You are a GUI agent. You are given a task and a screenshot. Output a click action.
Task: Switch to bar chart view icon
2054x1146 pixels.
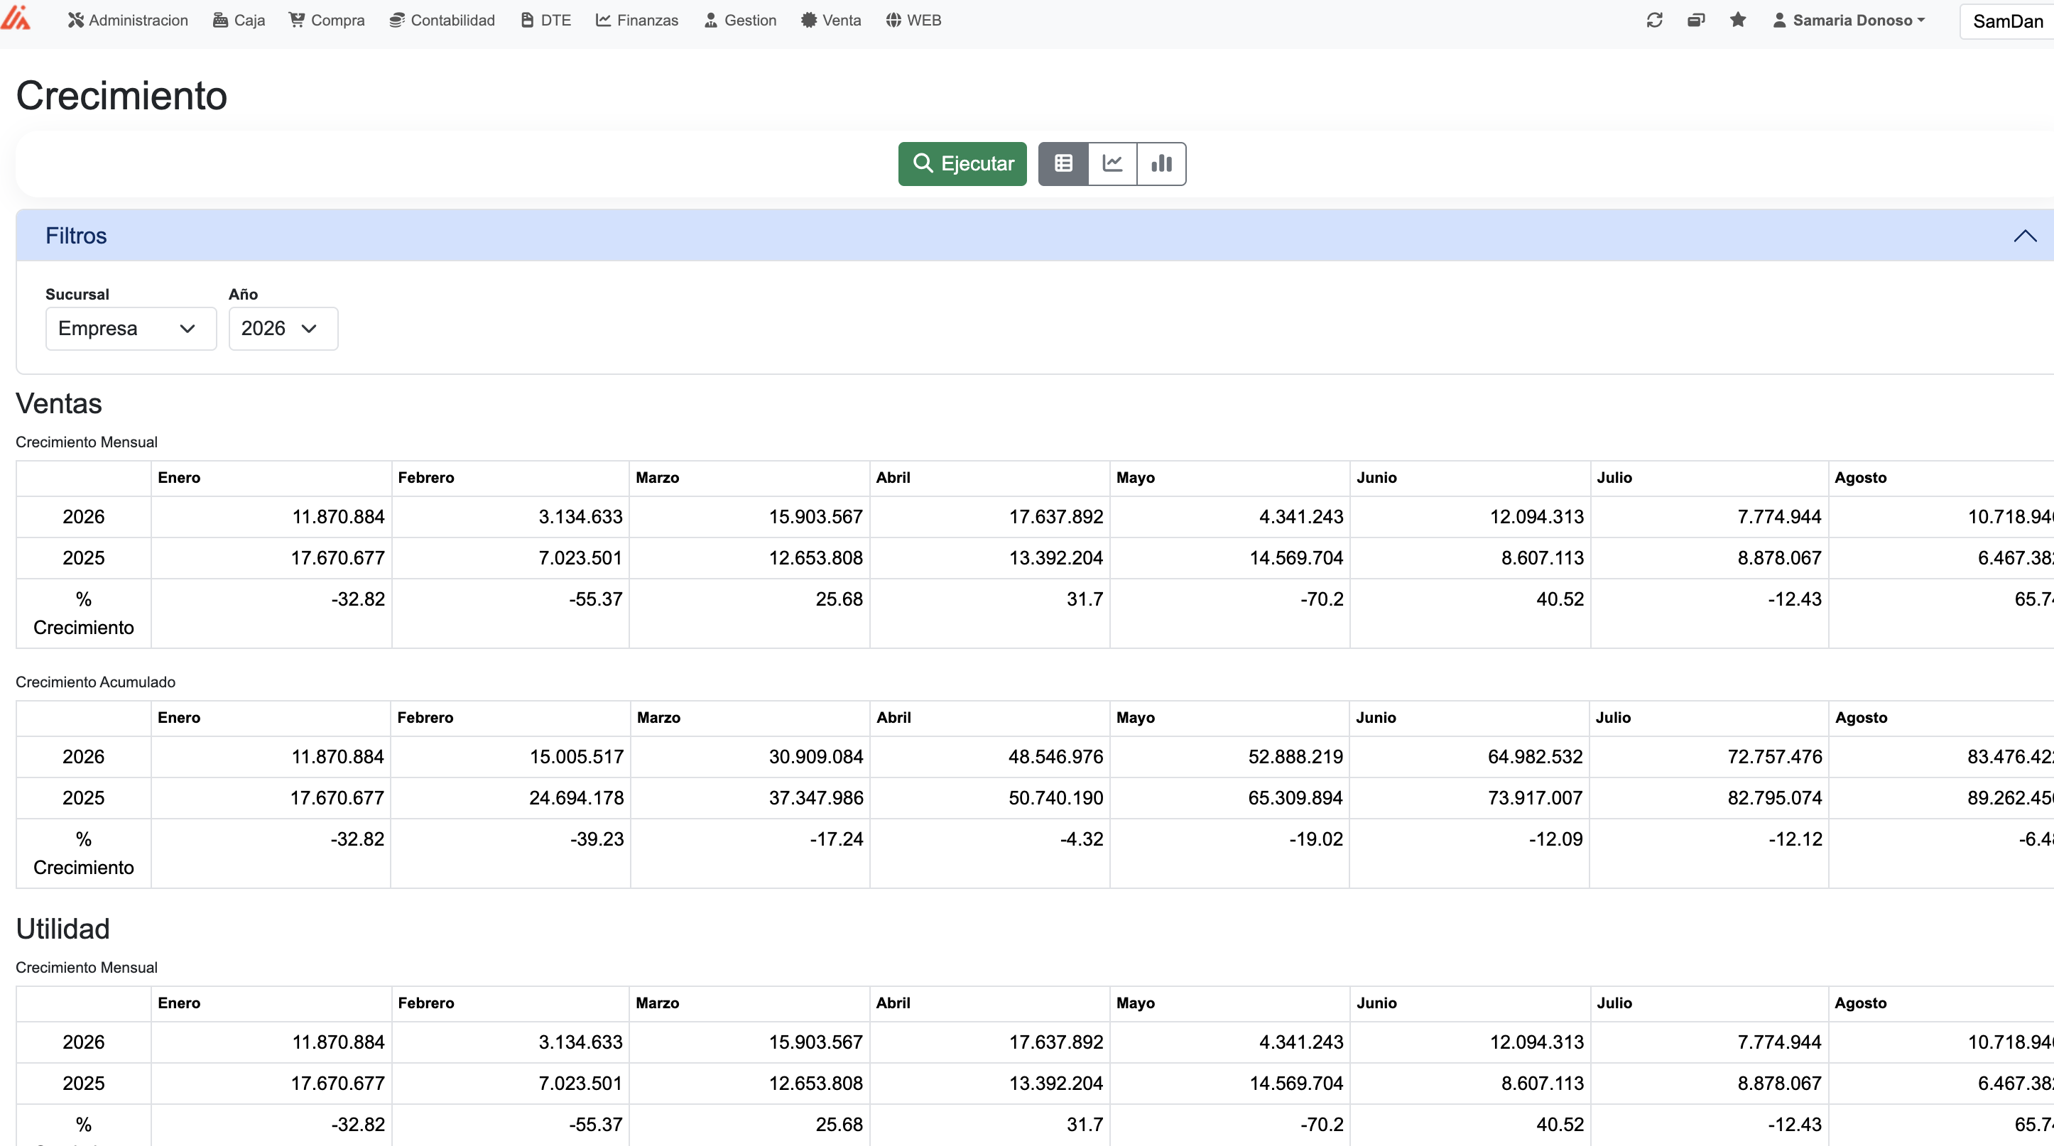1162,163
